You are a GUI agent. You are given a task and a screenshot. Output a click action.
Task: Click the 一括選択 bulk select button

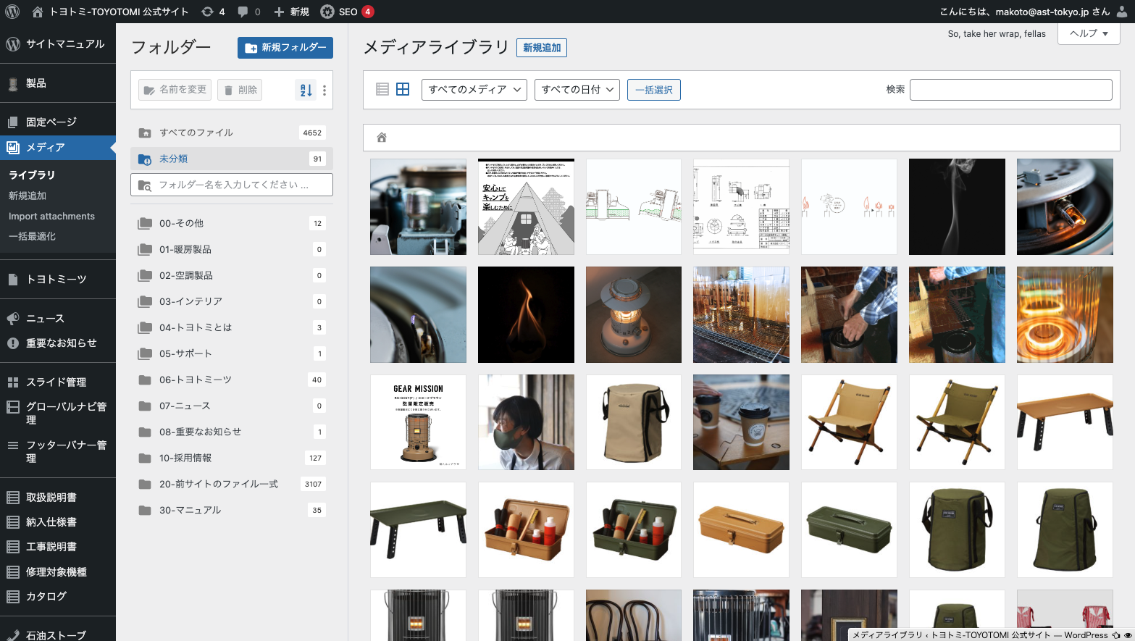click(654, 90)
